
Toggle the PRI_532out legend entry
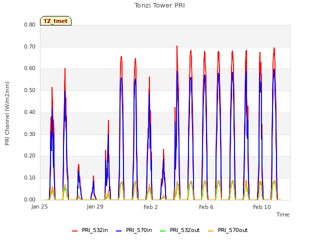pos(180,230)
